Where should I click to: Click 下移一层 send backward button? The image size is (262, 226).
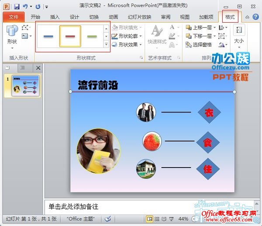coord(200,36)
